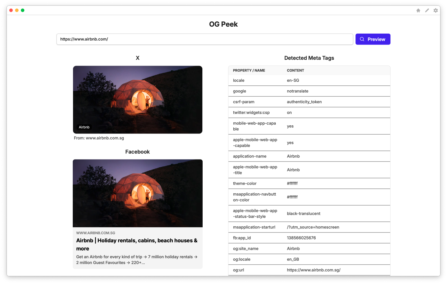Click the From: www.airbnb.com.sg source link
The image size is (447, 284).
(99, 138)
